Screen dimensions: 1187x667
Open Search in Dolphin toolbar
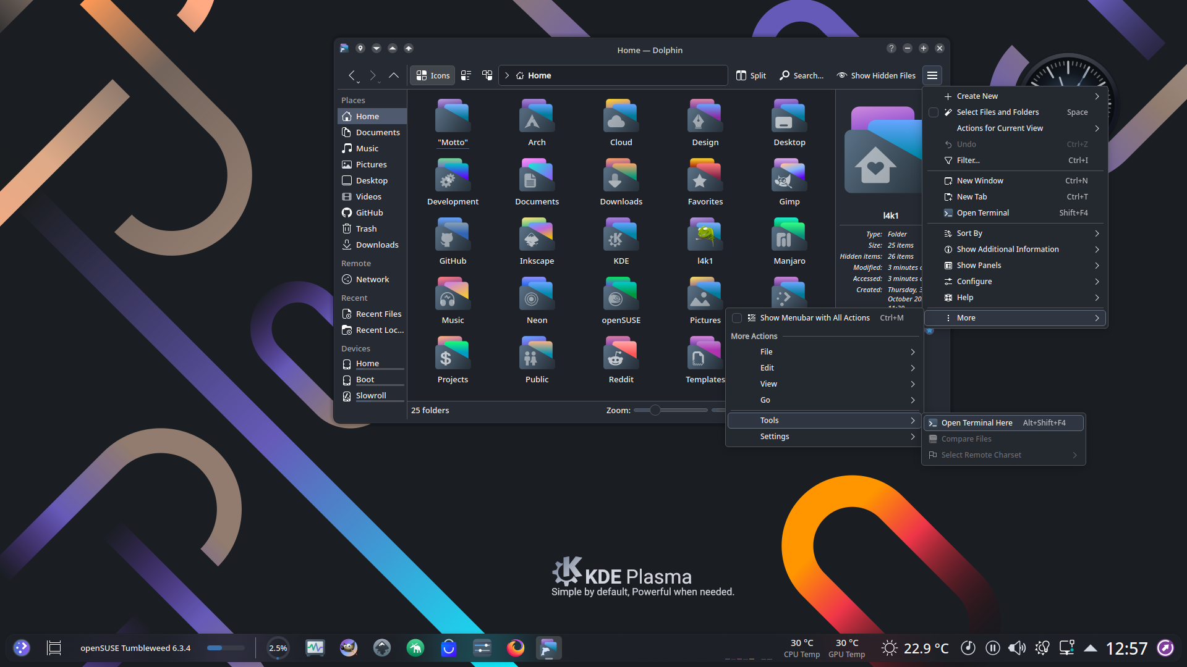coord(802,75)
